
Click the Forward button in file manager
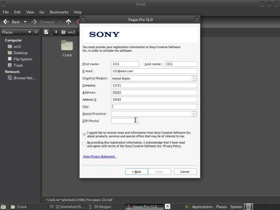coord(43,22)
